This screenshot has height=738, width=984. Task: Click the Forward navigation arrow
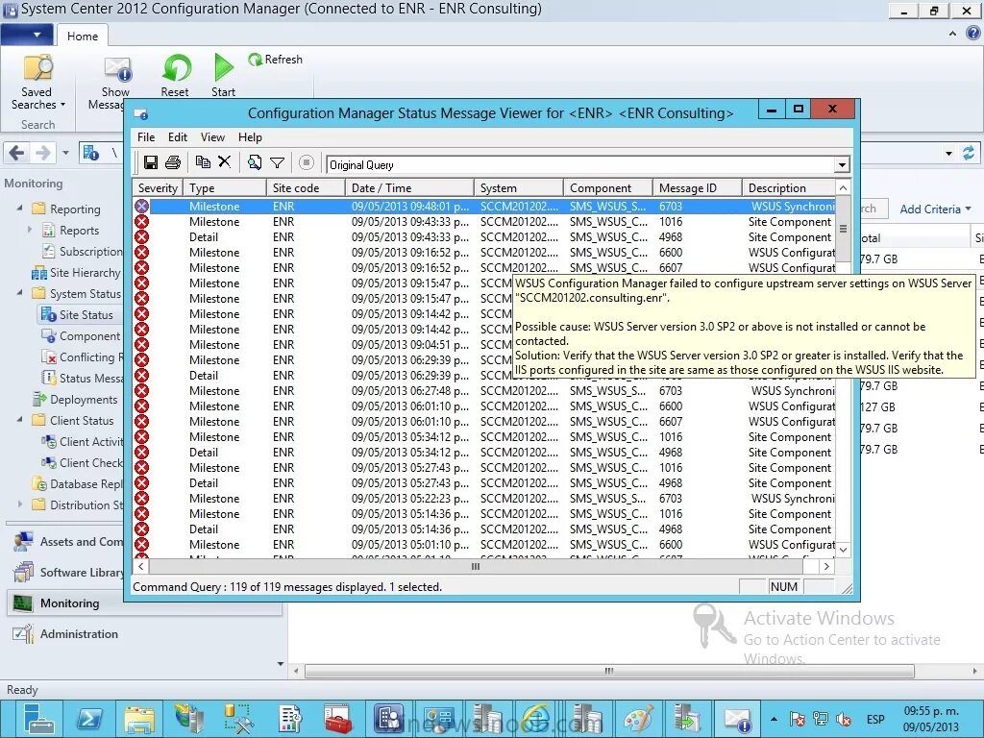42,153
